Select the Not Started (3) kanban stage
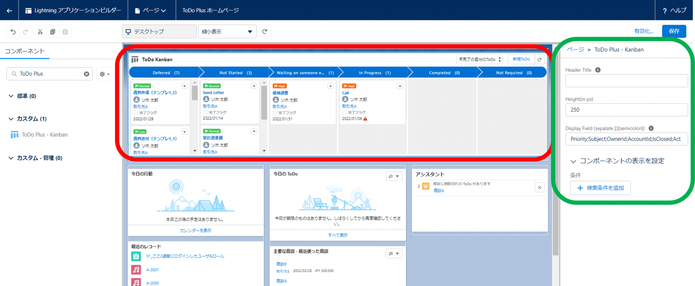The image size is (695, 286). click(235, 73)
